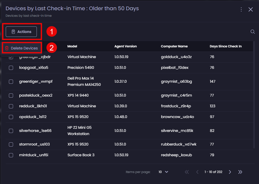Click the Model column header
The image size is (259, 184).
click(72, 46)
